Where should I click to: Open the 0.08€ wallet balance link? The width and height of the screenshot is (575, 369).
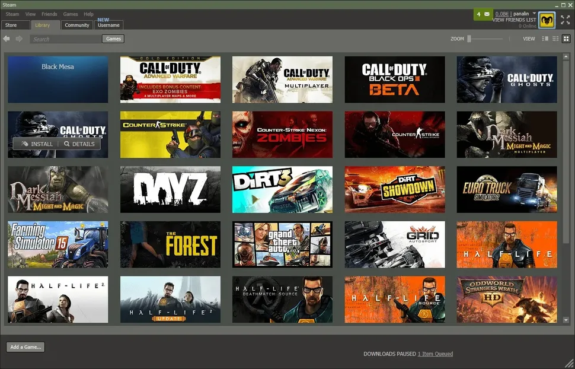(x=502, y=14)
